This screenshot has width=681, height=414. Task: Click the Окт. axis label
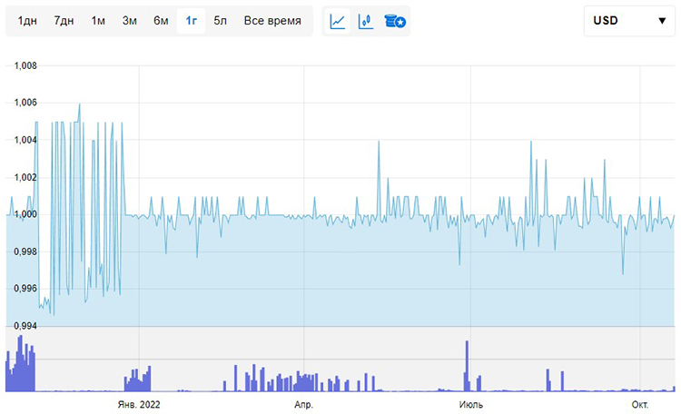640,404
